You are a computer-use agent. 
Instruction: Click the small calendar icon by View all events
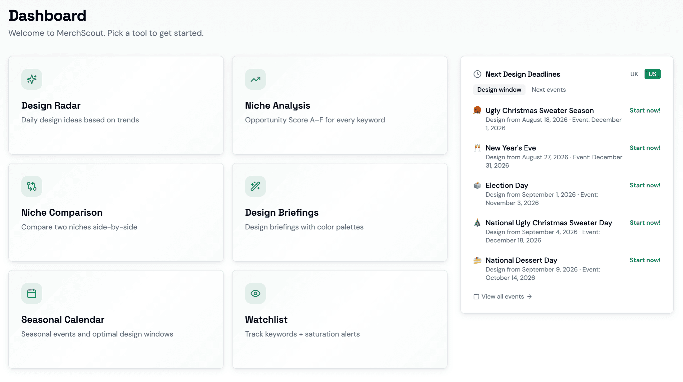click(x=476, y=297)
